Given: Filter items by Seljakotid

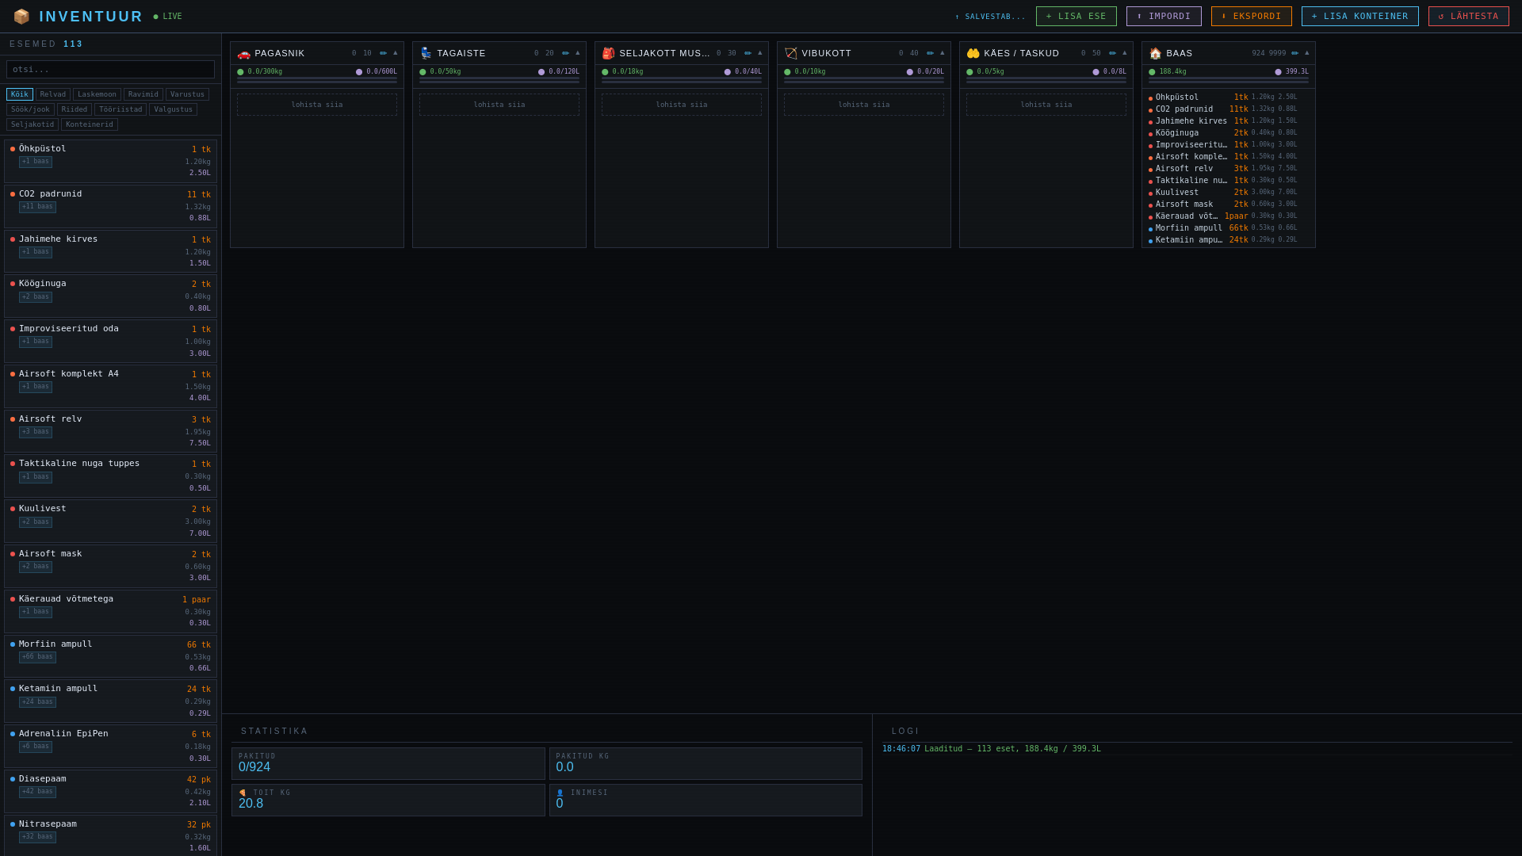Looking at the screenshot, I should [33, 124].
